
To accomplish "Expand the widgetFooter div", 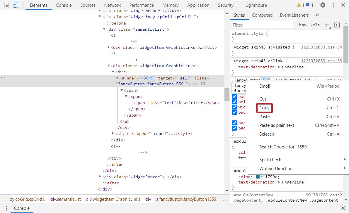I will click(x=100, y=176).
